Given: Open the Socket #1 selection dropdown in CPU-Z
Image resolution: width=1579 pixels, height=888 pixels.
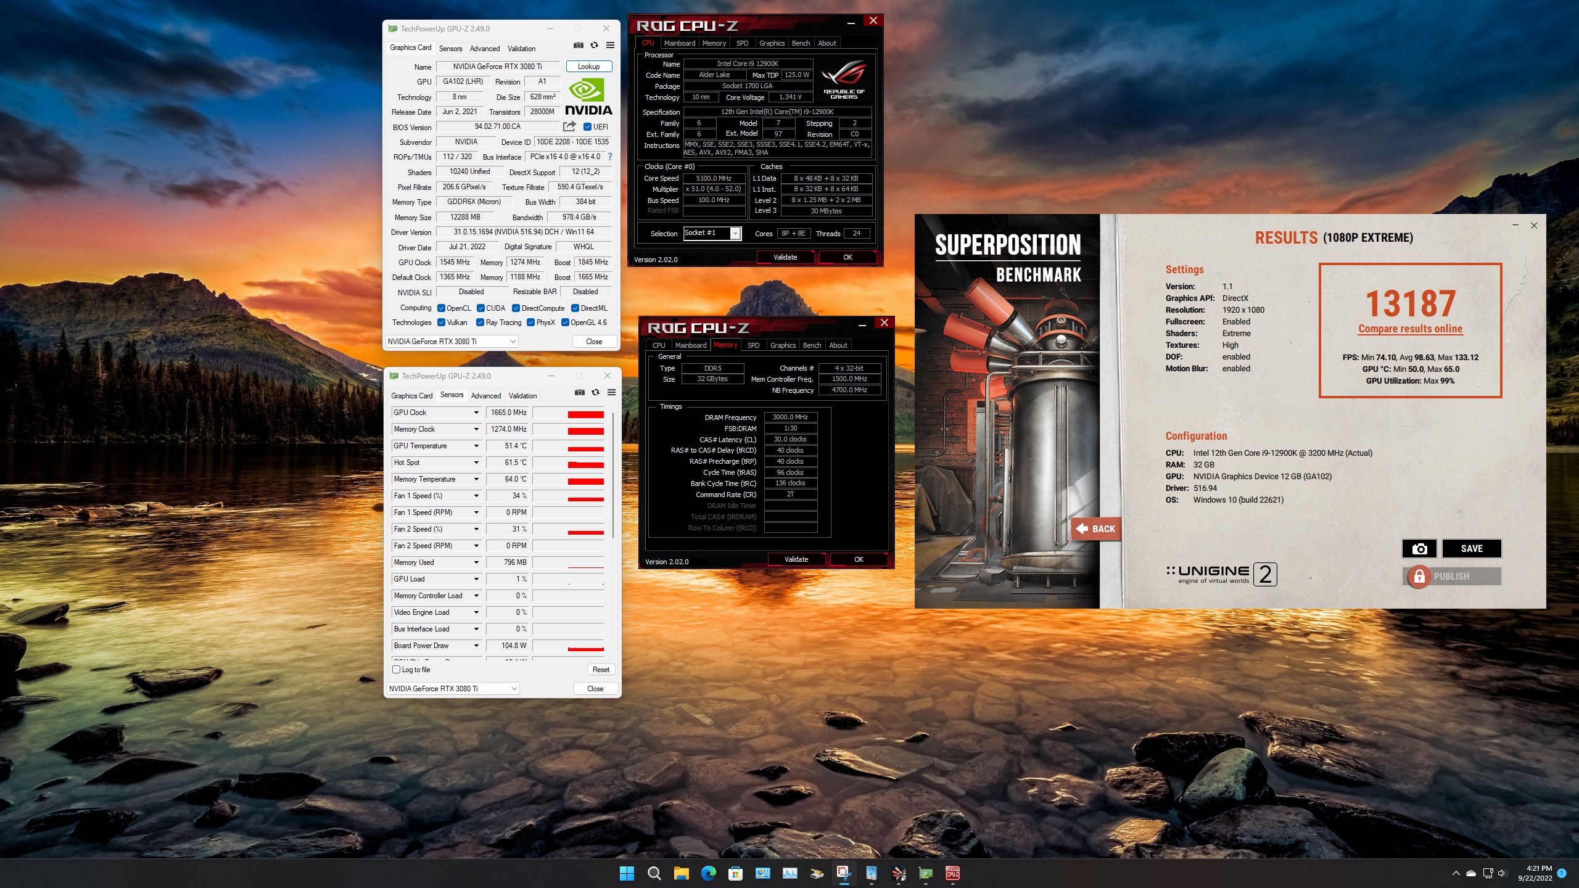Looking at the screenshot, I should [712, 233].
